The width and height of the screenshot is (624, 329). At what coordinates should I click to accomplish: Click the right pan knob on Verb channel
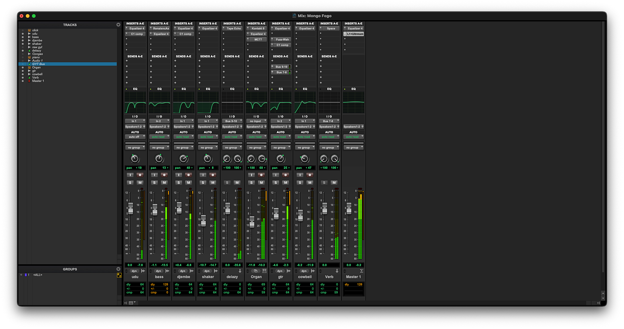pos(334,159)
